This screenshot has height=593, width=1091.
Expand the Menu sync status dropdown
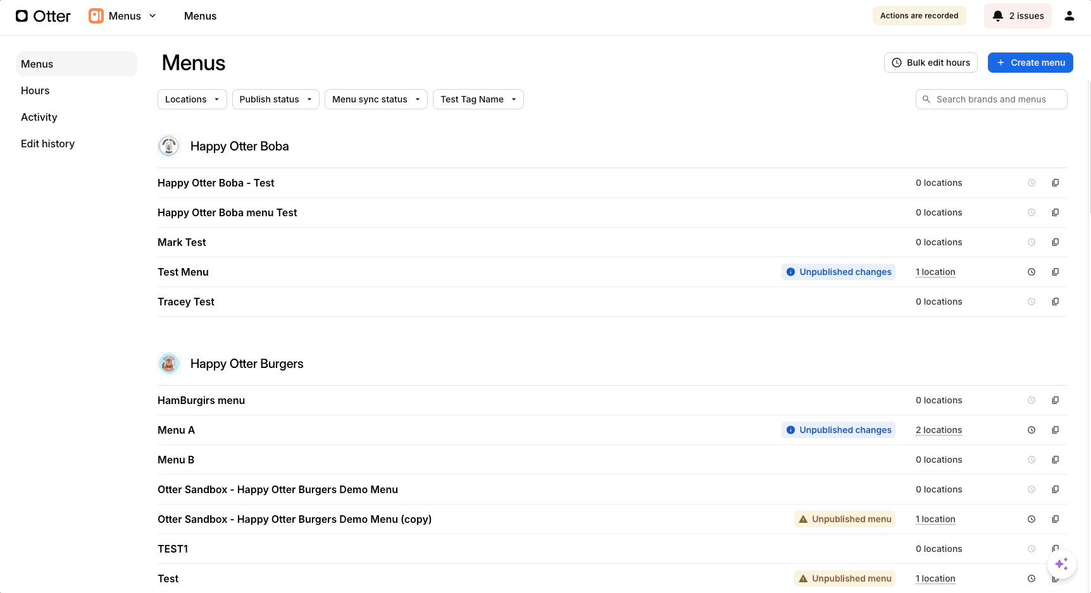375,99
